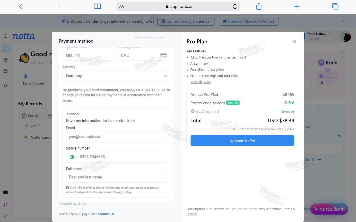Reload the page with the refresh icon
Viewport: 356px width, 222px height.
tap(235, 6)
